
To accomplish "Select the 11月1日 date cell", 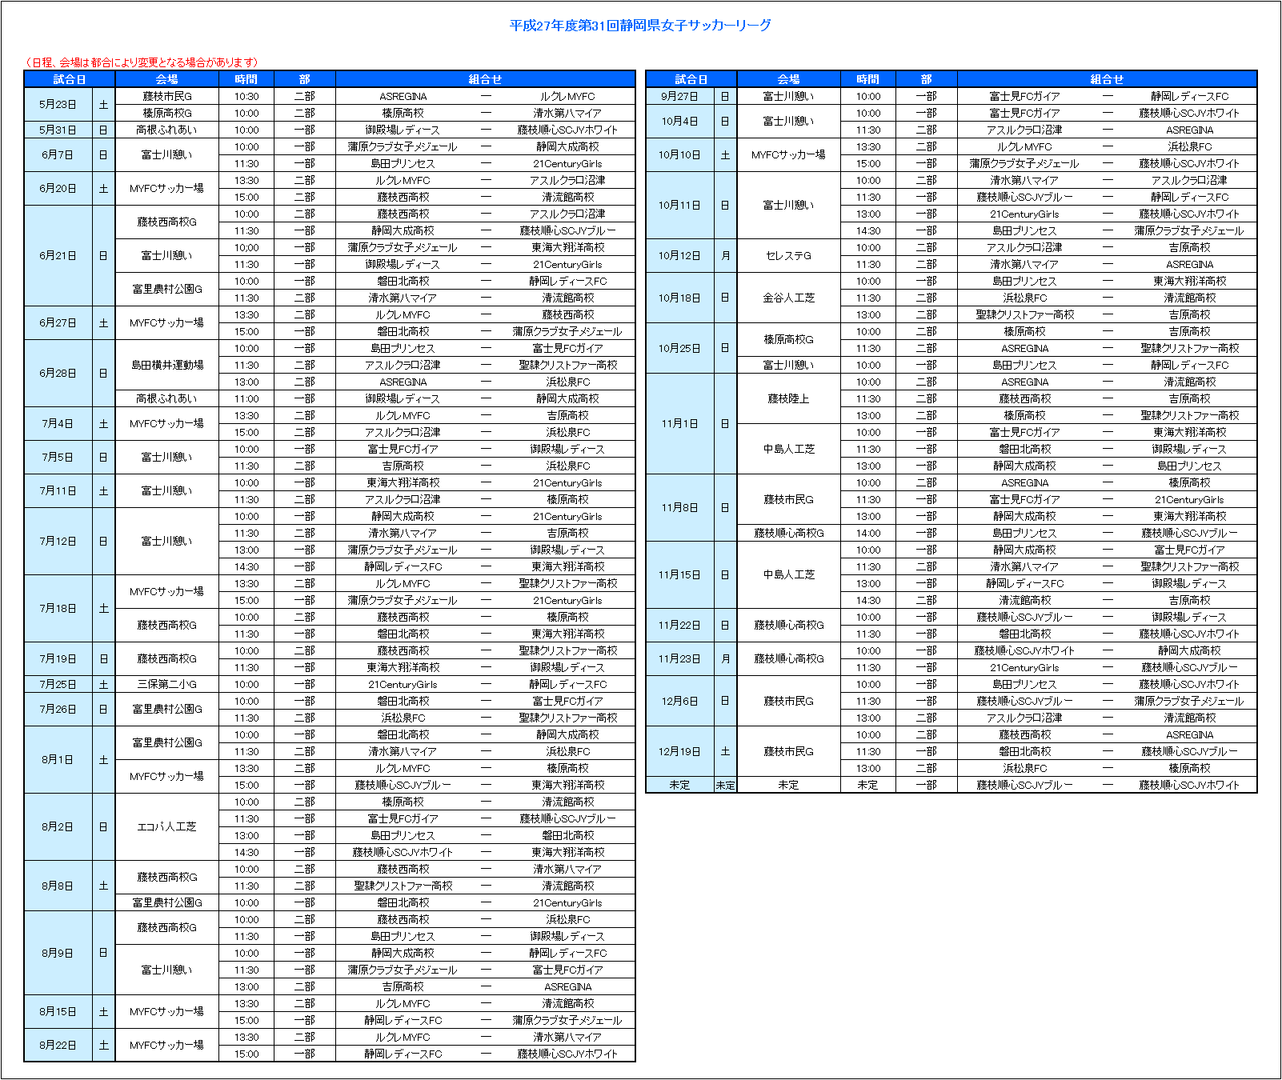I will [680, 424].
